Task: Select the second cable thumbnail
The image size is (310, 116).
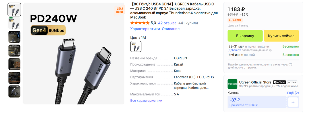Action: coord(14,23)
